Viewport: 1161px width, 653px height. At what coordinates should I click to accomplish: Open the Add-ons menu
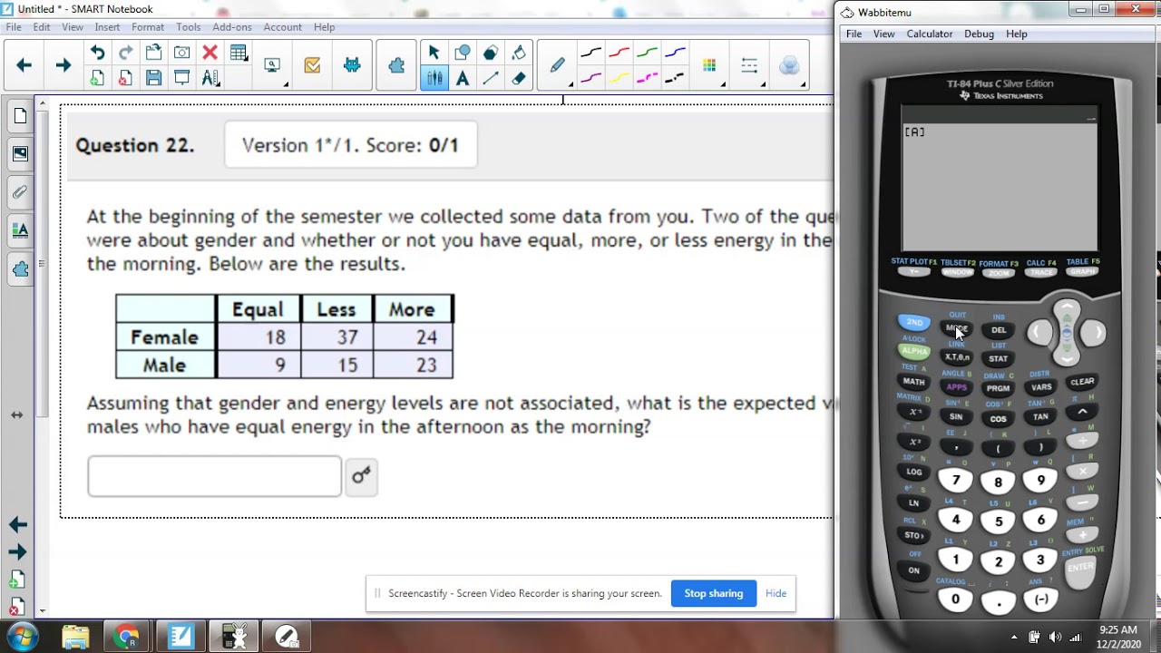pyautogui.click(x=232, y=27)
